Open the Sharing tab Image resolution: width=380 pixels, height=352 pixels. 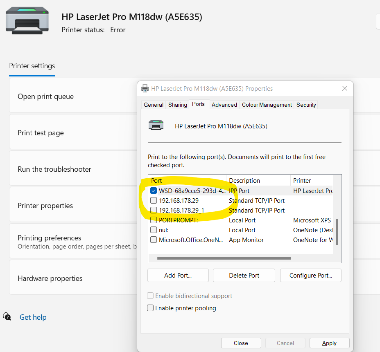click(x=177, y=105)
